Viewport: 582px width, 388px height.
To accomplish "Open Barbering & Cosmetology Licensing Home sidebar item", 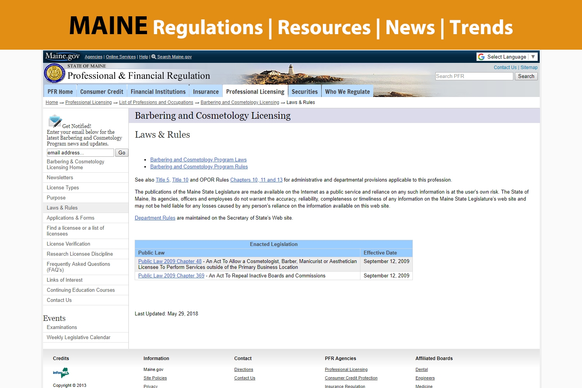I will 86,165.
